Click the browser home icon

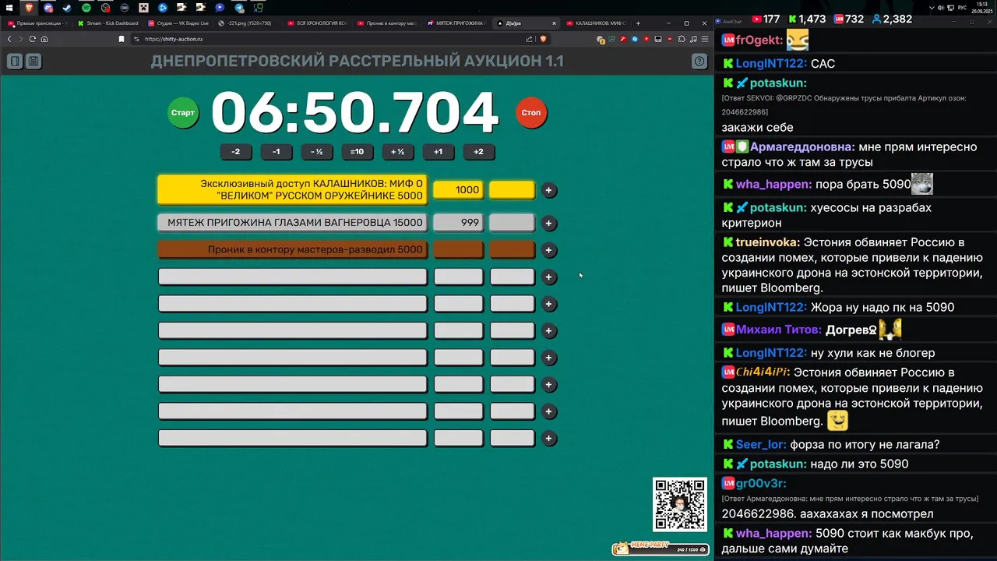pos(44,39)
